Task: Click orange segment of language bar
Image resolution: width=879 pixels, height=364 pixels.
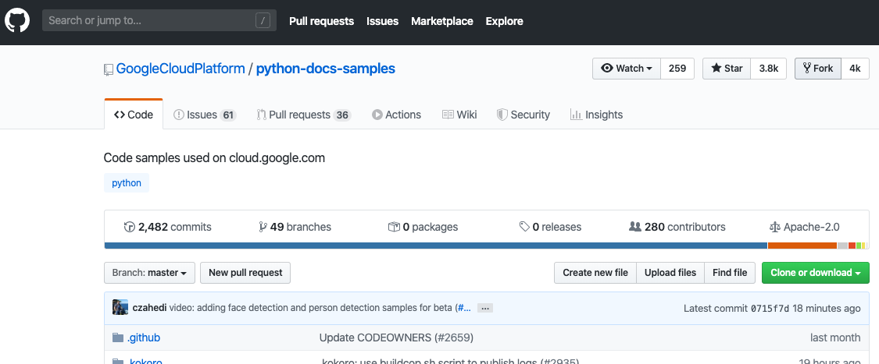Action: 802,246
